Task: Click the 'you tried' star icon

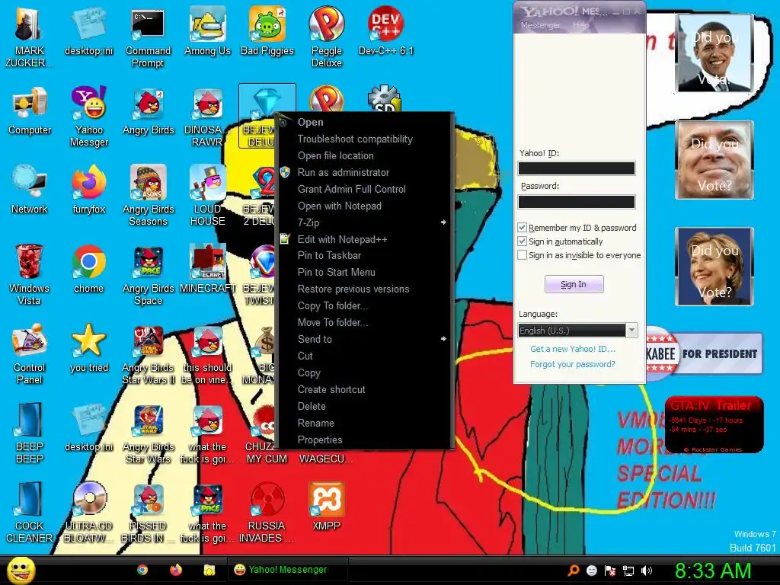Action: coord(89,349)
